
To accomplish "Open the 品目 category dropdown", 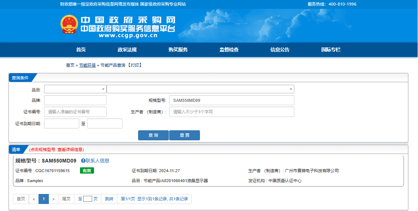I will [75, 89].
